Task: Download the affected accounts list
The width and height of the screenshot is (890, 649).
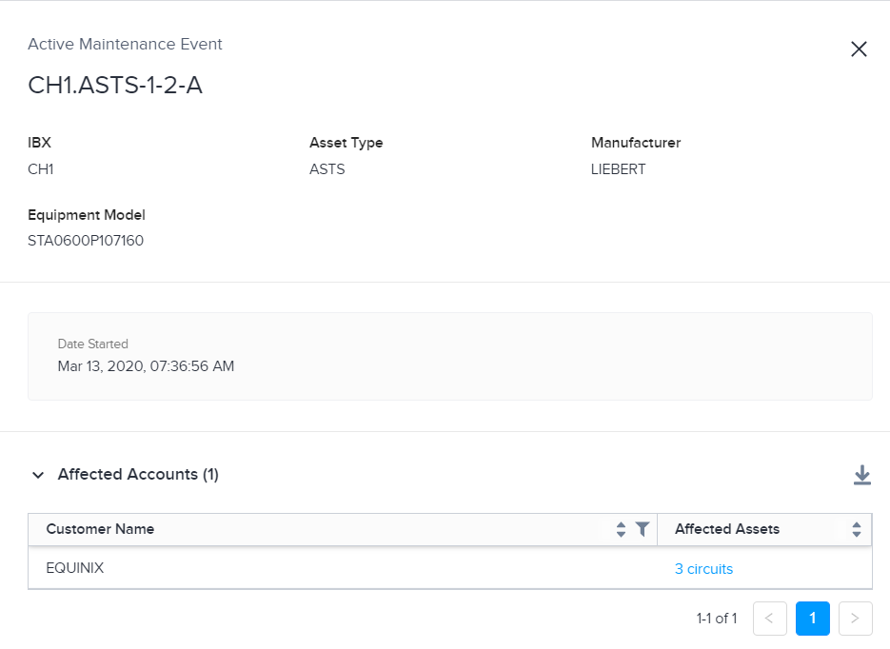Action: pyautogui.click(x=862, y=475)
